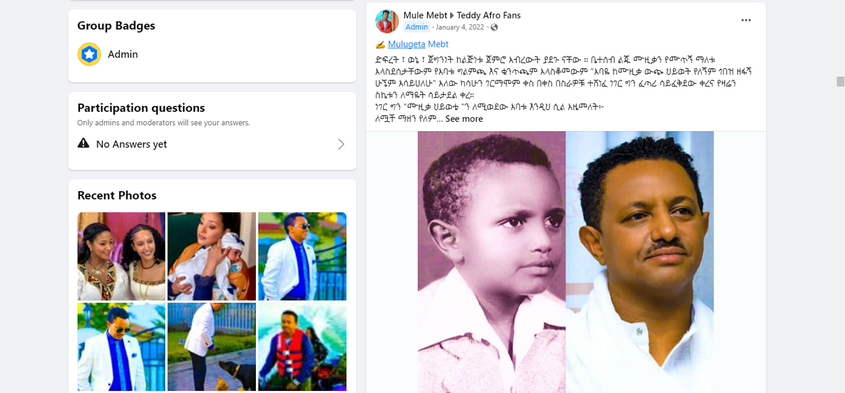
Task: Click the Admin star badge icon
Action: 89,54
